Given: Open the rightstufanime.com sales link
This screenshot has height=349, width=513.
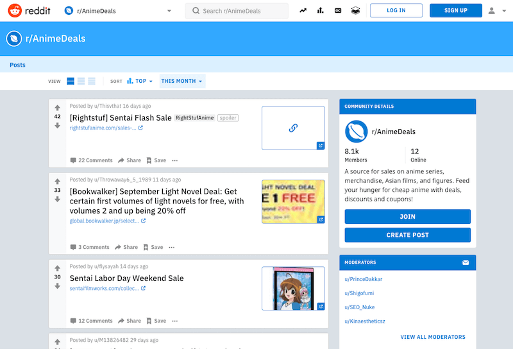Looking at the screenshot, I should pos(106,128).
